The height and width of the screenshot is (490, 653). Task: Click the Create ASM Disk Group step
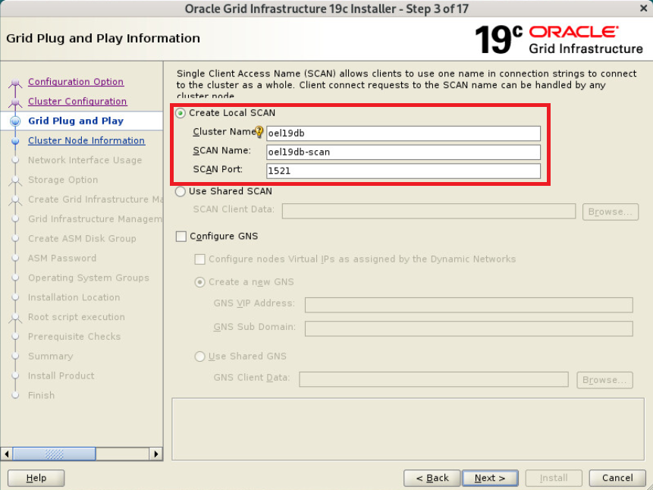coord(82,238)
